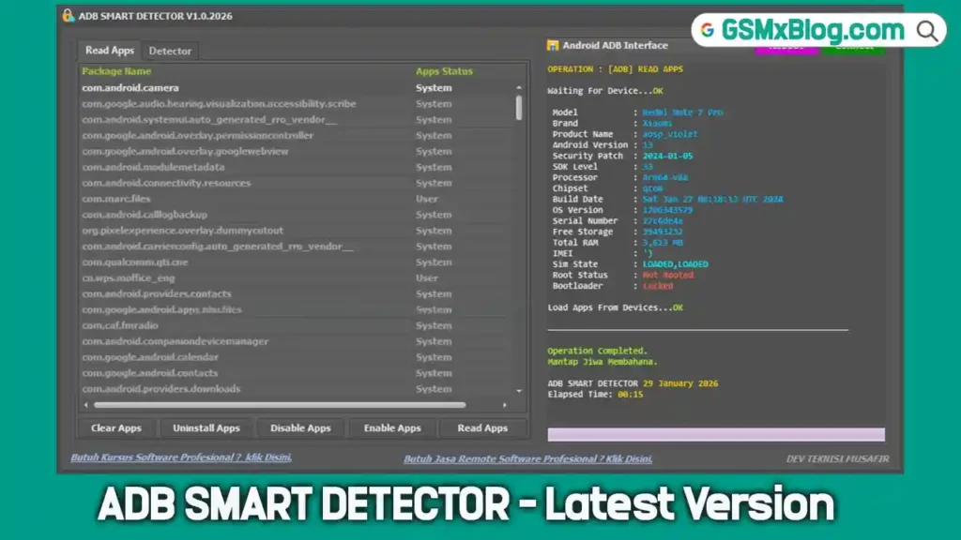Open the Butuh Jasa Remote Software Profesional link
Viewport: 961px width, 540px height.
(527, 457)
